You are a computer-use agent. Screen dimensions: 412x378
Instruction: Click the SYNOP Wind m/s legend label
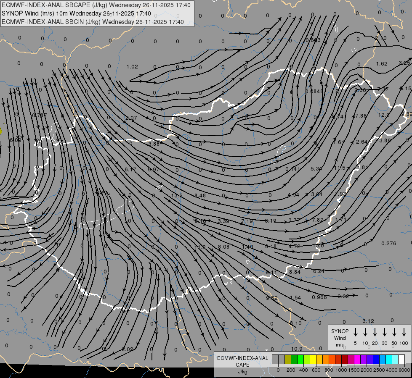pyautogui.click(x=340, y=338)
